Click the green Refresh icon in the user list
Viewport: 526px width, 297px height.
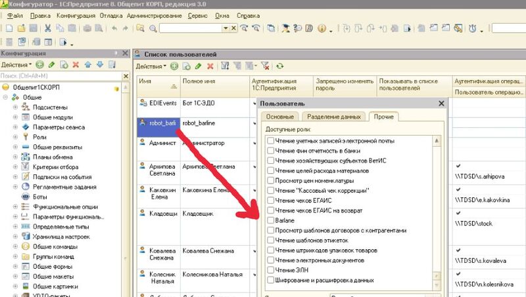280,66
